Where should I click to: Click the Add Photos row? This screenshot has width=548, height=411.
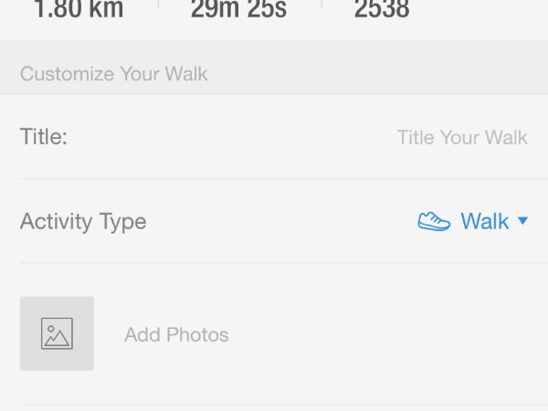coord(274,333)
